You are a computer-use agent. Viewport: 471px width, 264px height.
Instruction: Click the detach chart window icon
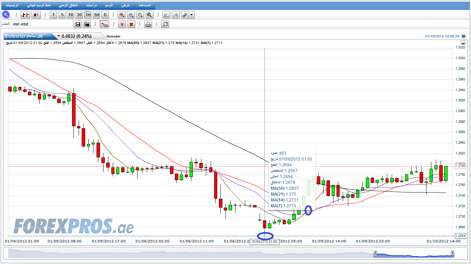click(165, 24)
